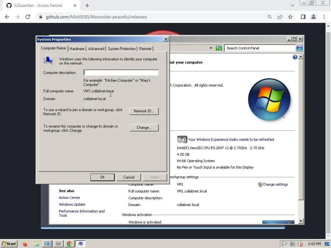
Task: Click the Windows logo image
Action: click(269, 99)
